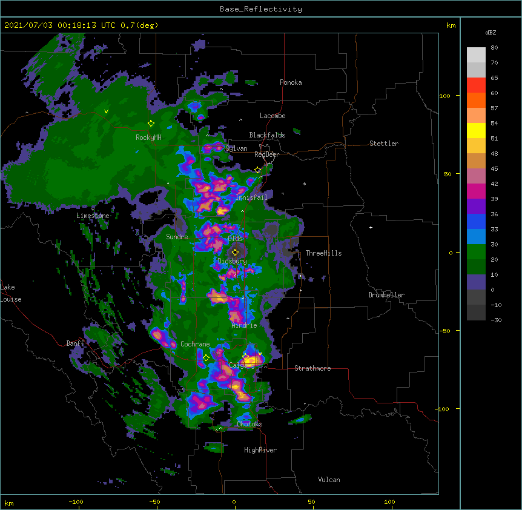Click the Okotoks label

click(249, 424)
